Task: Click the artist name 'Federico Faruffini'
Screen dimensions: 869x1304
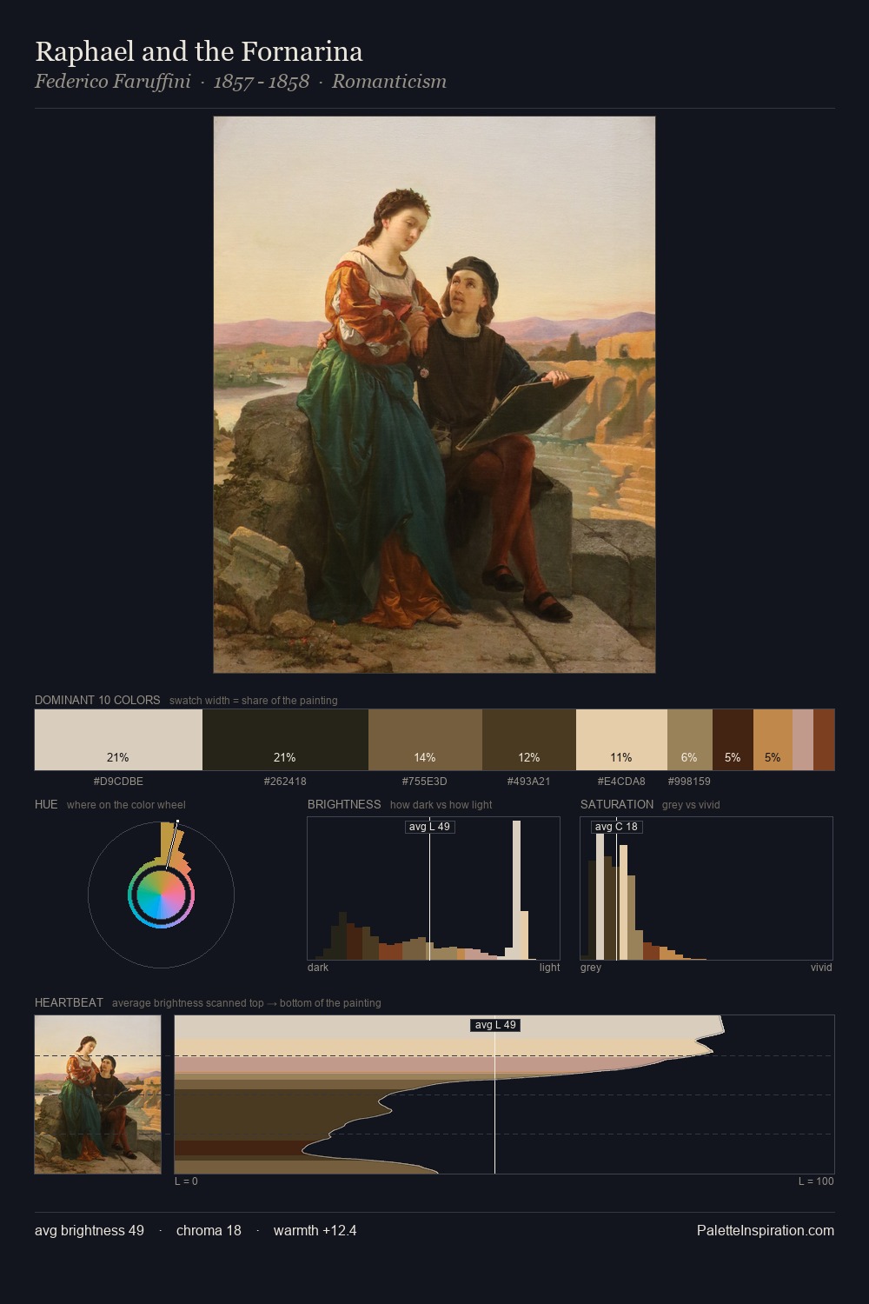Action: (x=113, y=82)
